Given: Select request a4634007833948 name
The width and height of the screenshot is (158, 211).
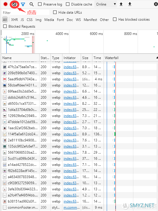Looking at the screenshot, I should pyautogui.click(x=22, y=177).
